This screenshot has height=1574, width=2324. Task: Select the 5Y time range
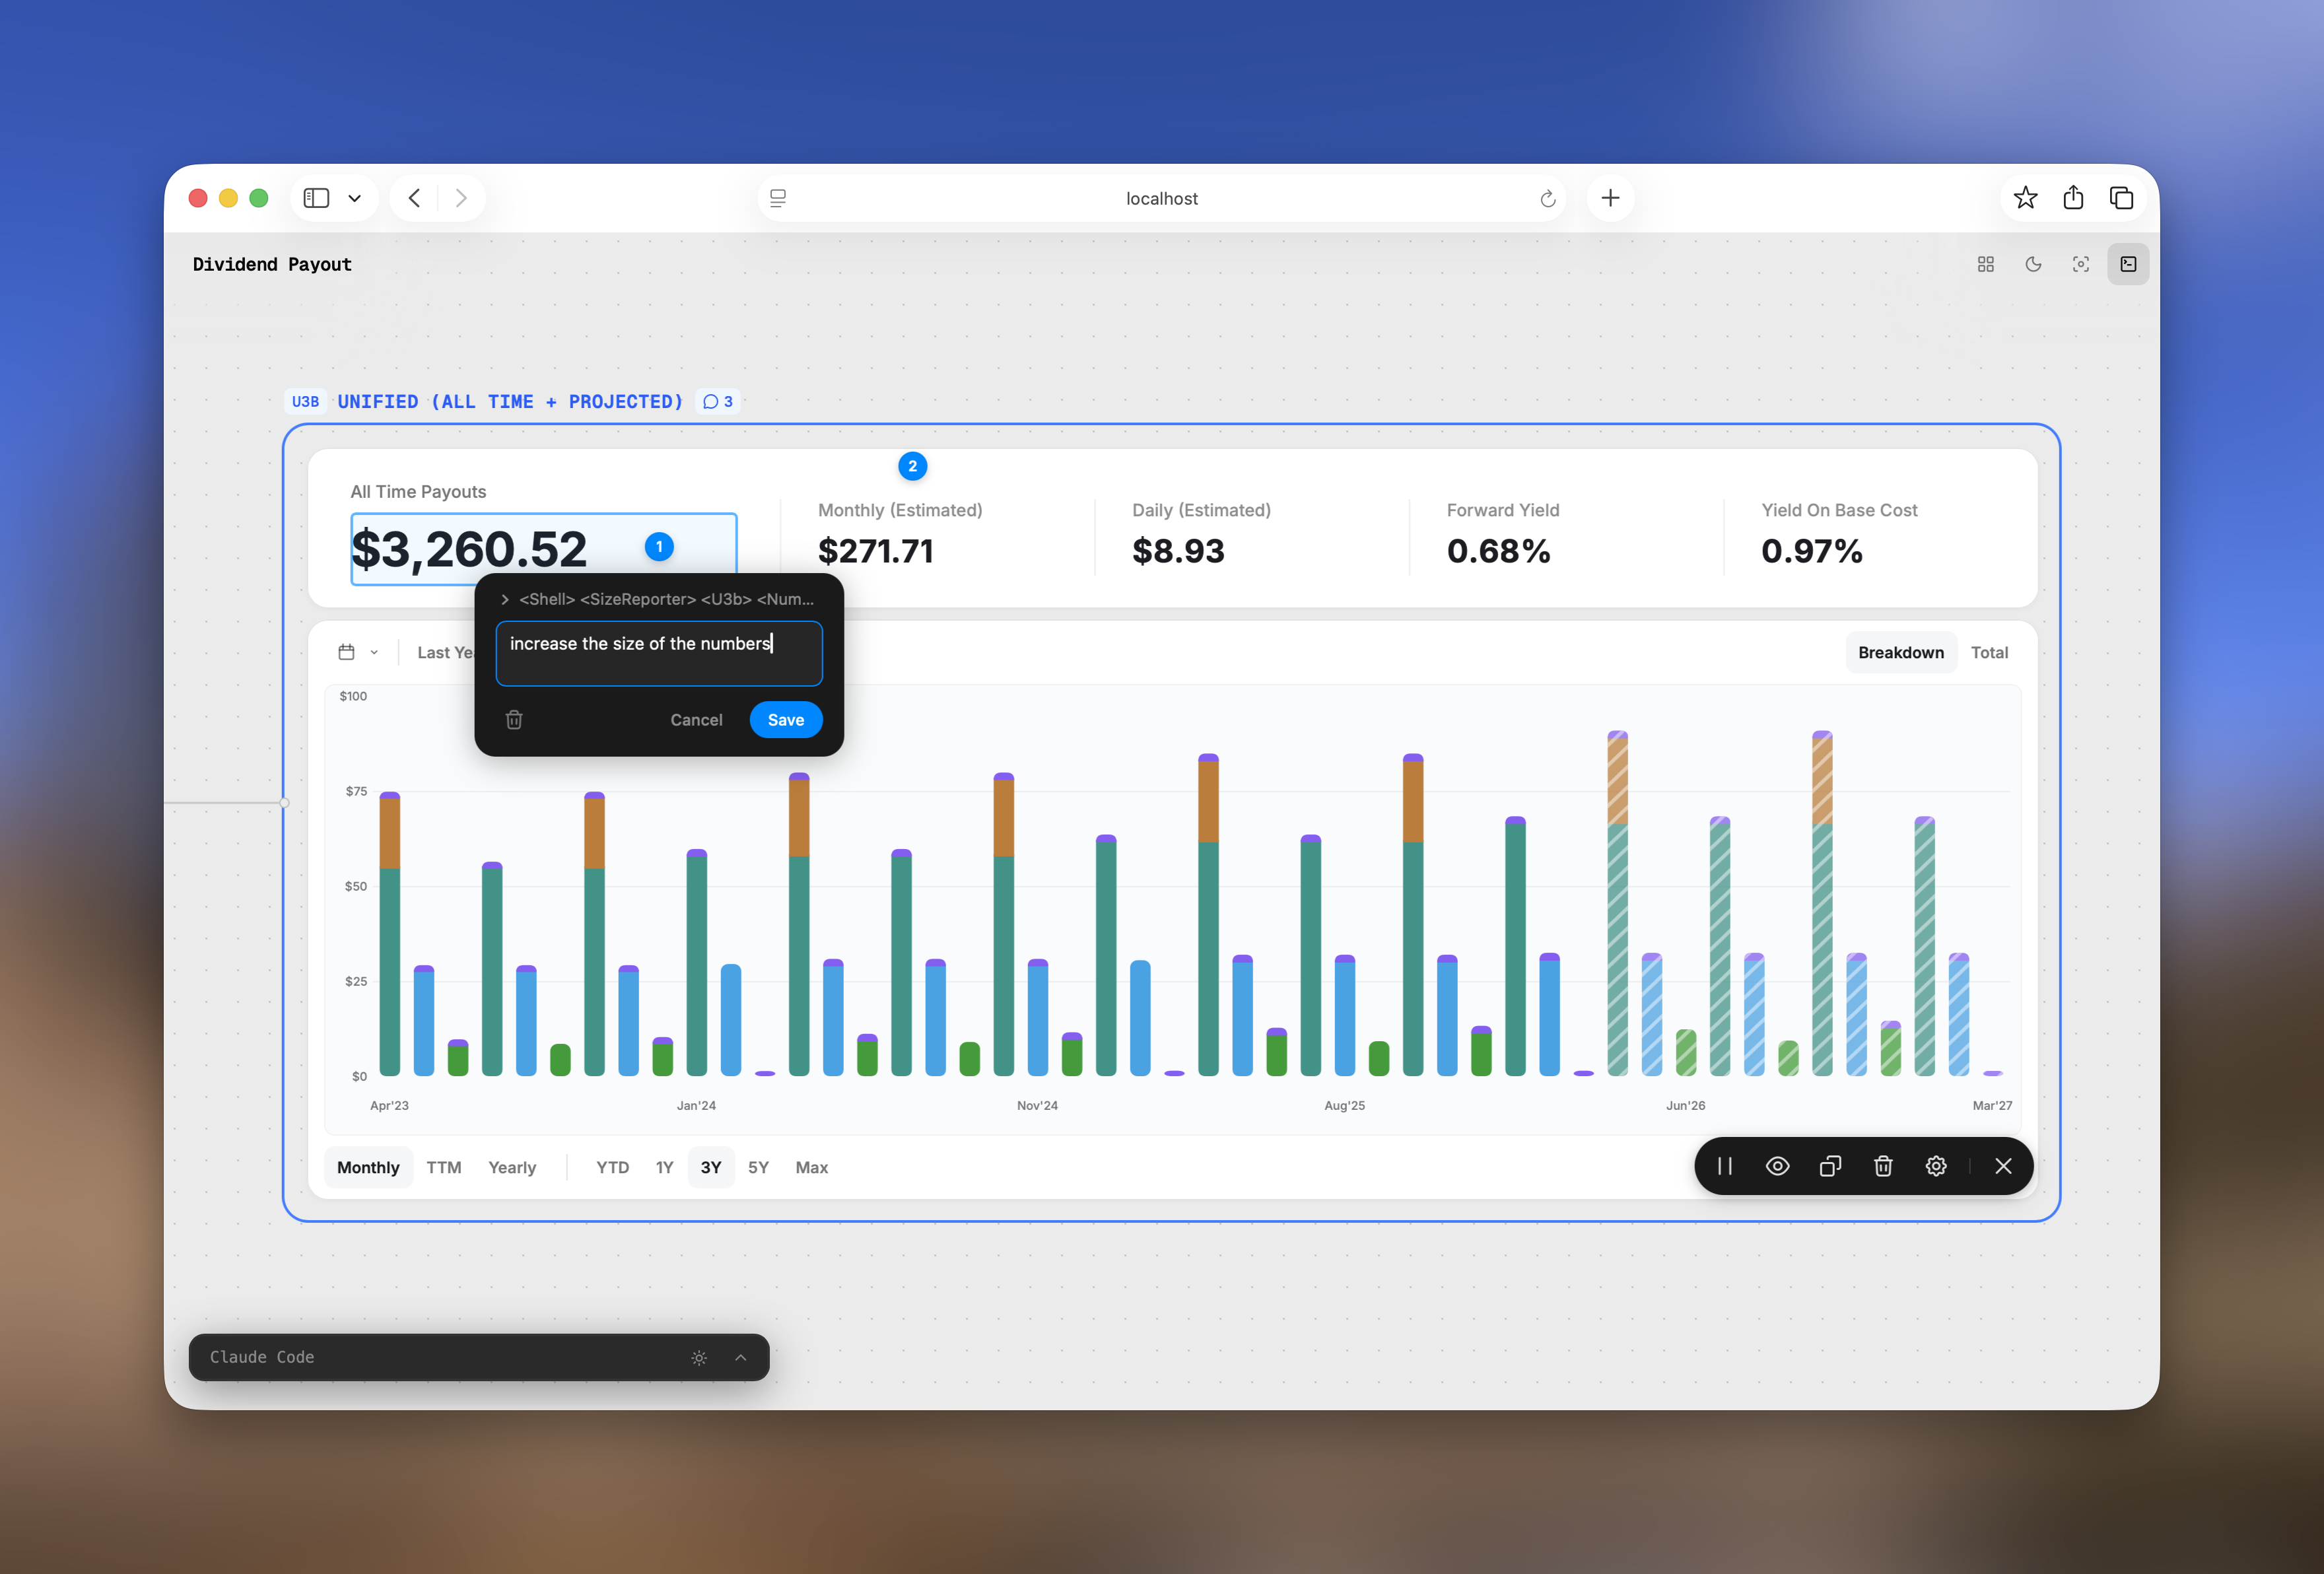(x=758, y=1167)
